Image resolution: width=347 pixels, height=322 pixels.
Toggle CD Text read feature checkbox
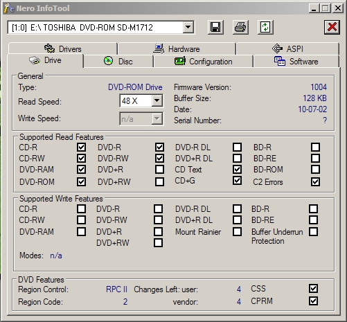pyautogui.click(x=237, y=169)
